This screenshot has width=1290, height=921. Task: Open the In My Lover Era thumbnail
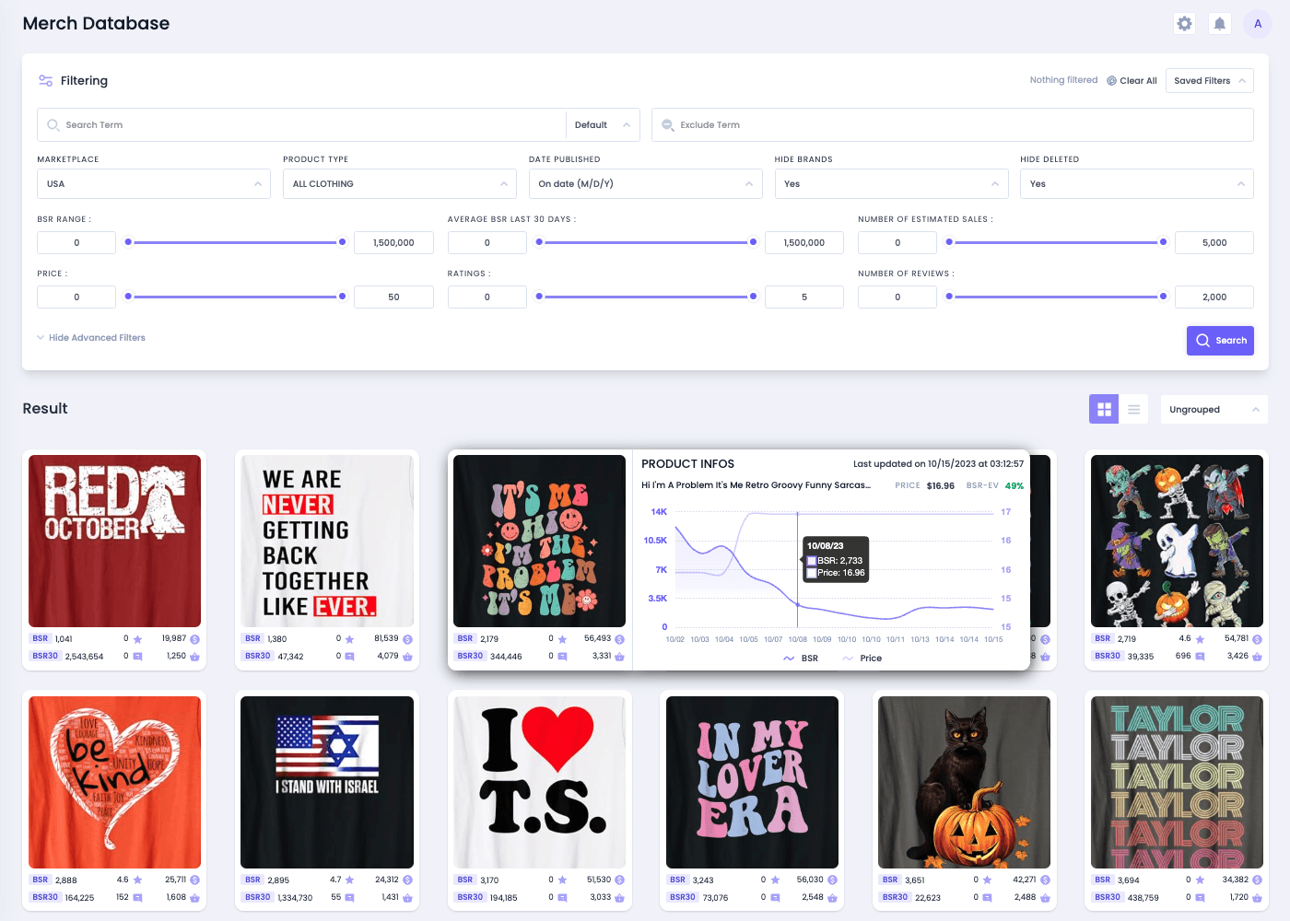pyautogui.click(x=753, y=782)
